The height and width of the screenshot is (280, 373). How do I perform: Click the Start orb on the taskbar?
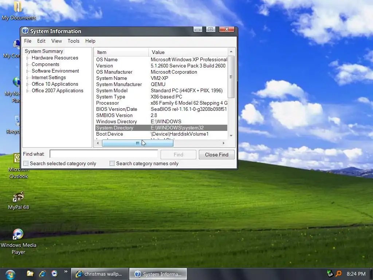point(10,274)
